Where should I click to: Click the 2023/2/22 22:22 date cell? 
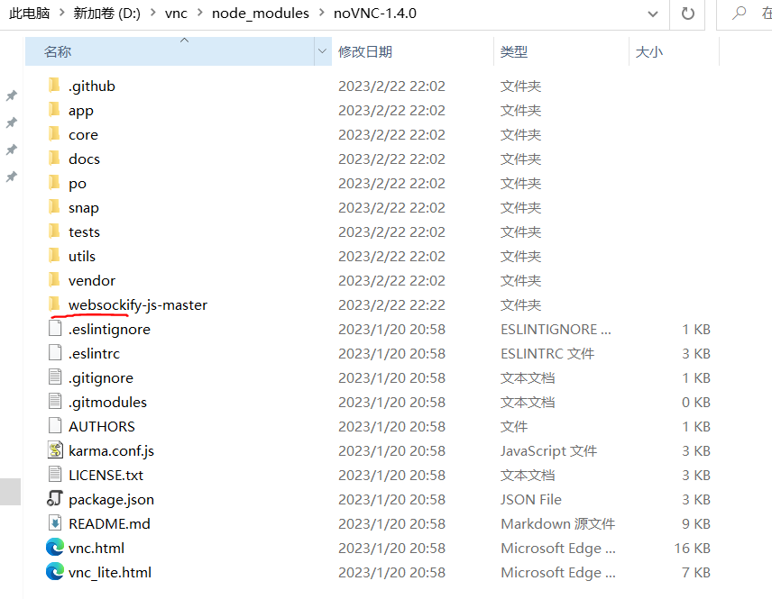(x=391, y=305)
